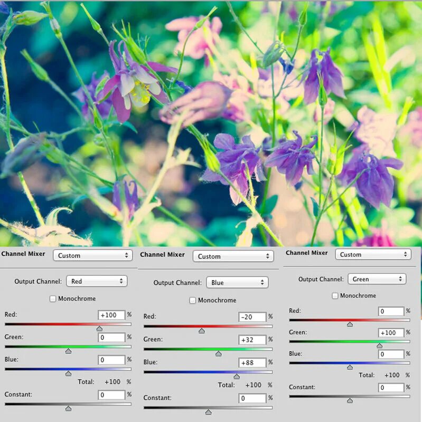Click Channel Mixer title in Green output panel
Screen dimensions: 422x422
[307, 253]
